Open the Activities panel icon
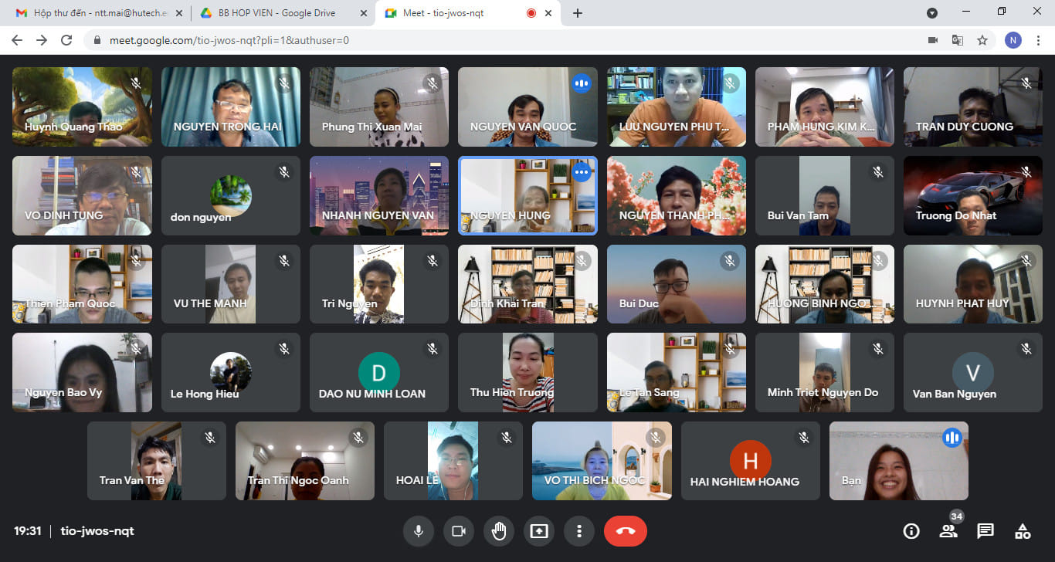This screenshot has width=1055, height=562. 1023,531
